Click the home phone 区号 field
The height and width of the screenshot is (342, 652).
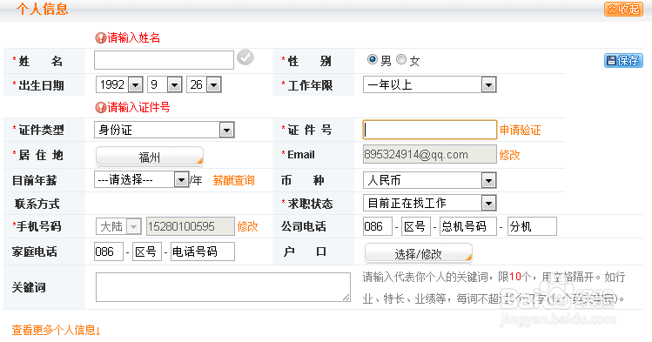click(147, 251)
